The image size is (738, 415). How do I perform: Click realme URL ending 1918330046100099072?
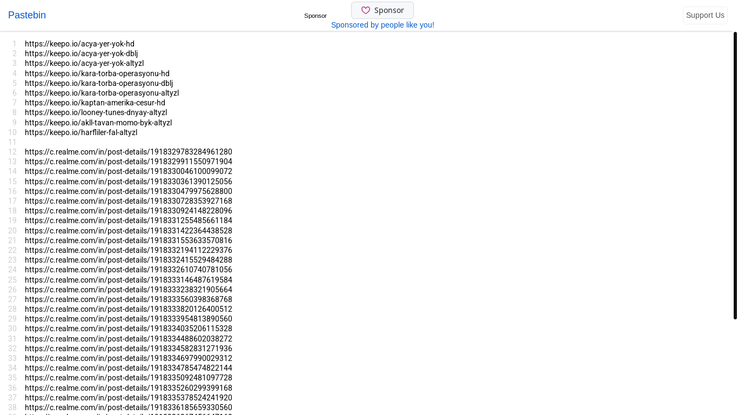[x=129, y=171]
